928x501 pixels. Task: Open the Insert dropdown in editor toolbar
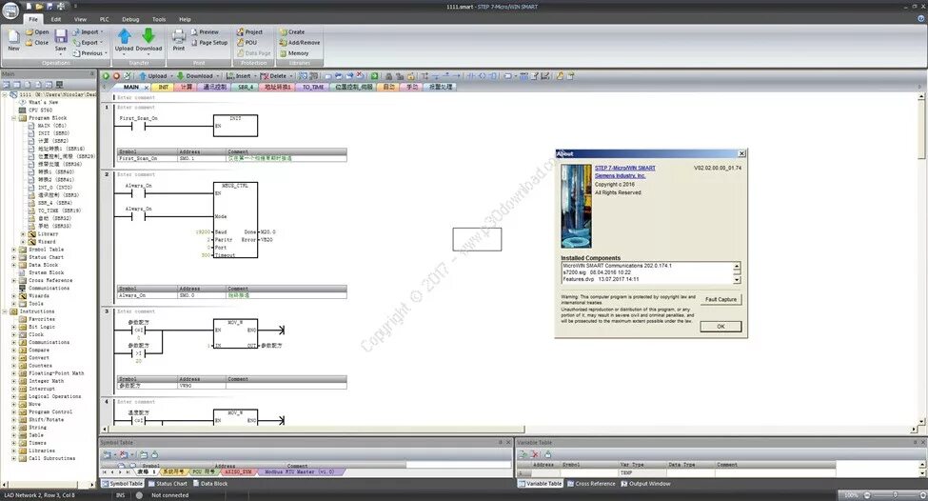(x=255, y=76)
